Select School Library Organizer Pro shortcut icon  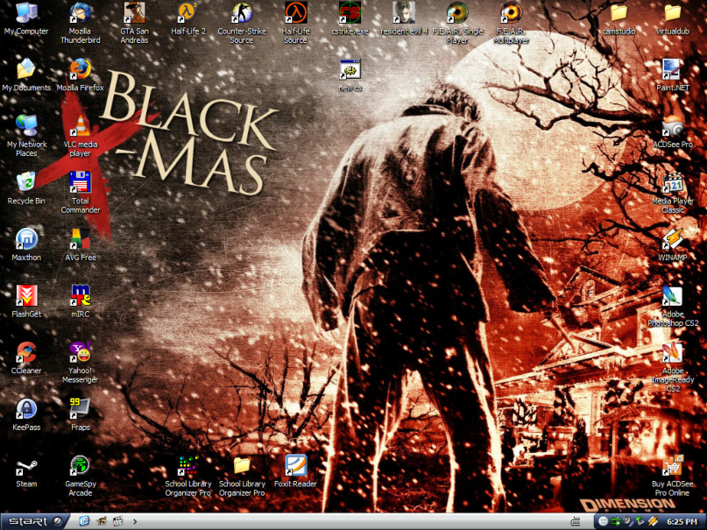coord(188,476)
